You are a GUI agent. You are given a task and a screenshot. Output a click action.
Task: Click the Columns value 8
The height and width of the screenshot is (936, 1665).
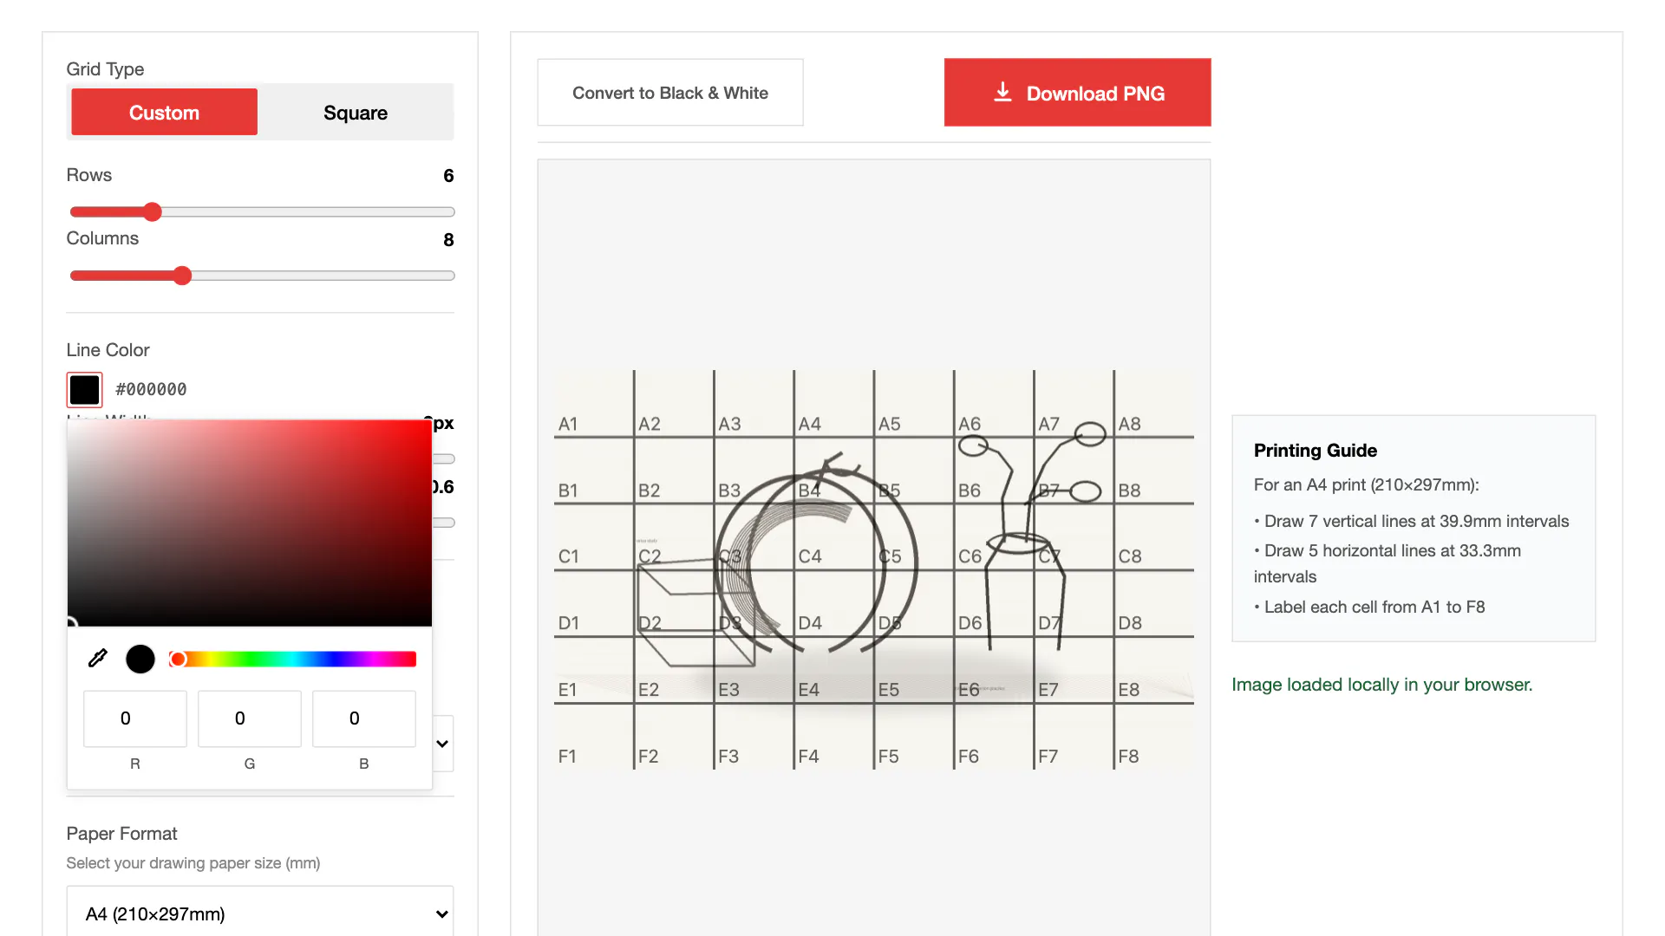point(448,240)
